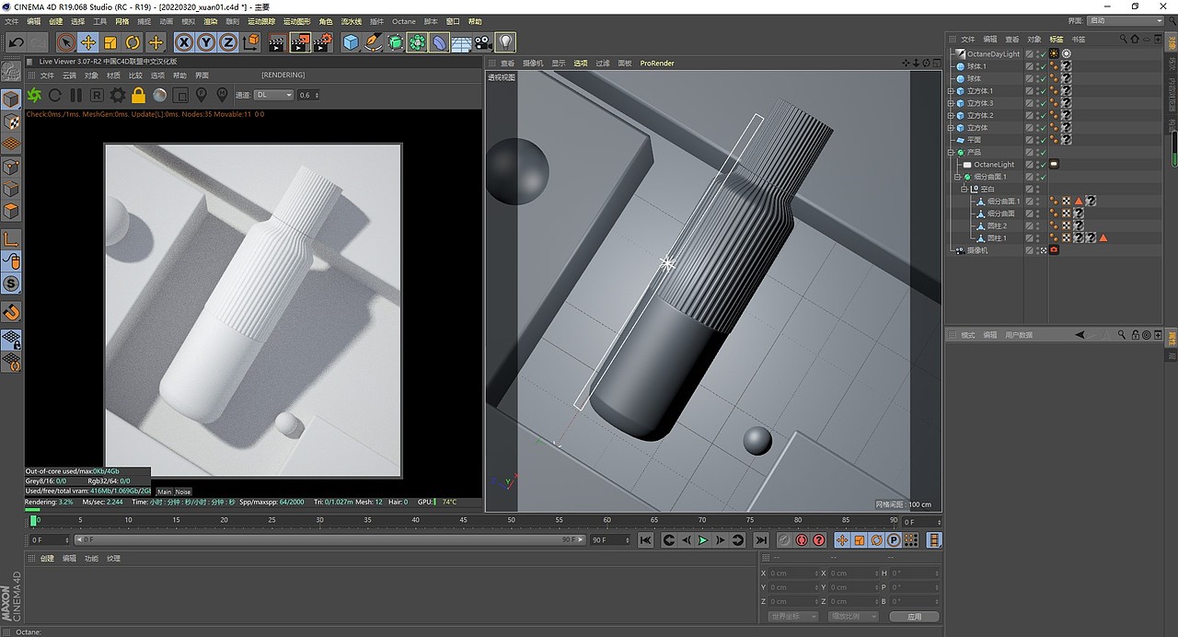Activate the Move tool in top toolbar

point(88,42)
